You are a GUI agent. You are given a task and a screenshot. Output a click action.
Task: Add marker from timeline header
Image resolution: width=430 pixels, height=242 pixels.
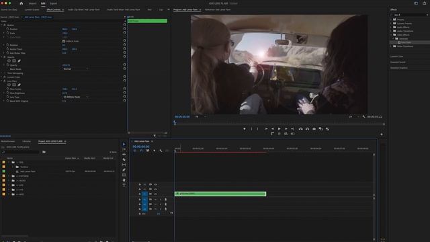(154, 151)
